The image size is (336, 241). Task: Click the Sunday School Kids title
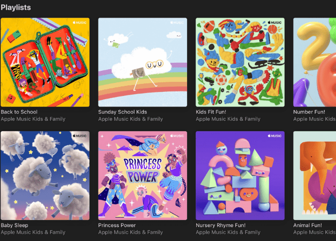coord(122,112)
